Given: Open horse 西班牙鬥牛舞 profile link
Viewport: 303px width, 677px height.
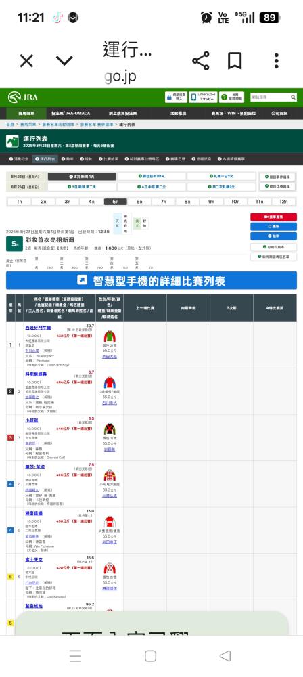Looking at the screenshot, I should [38, 328].
